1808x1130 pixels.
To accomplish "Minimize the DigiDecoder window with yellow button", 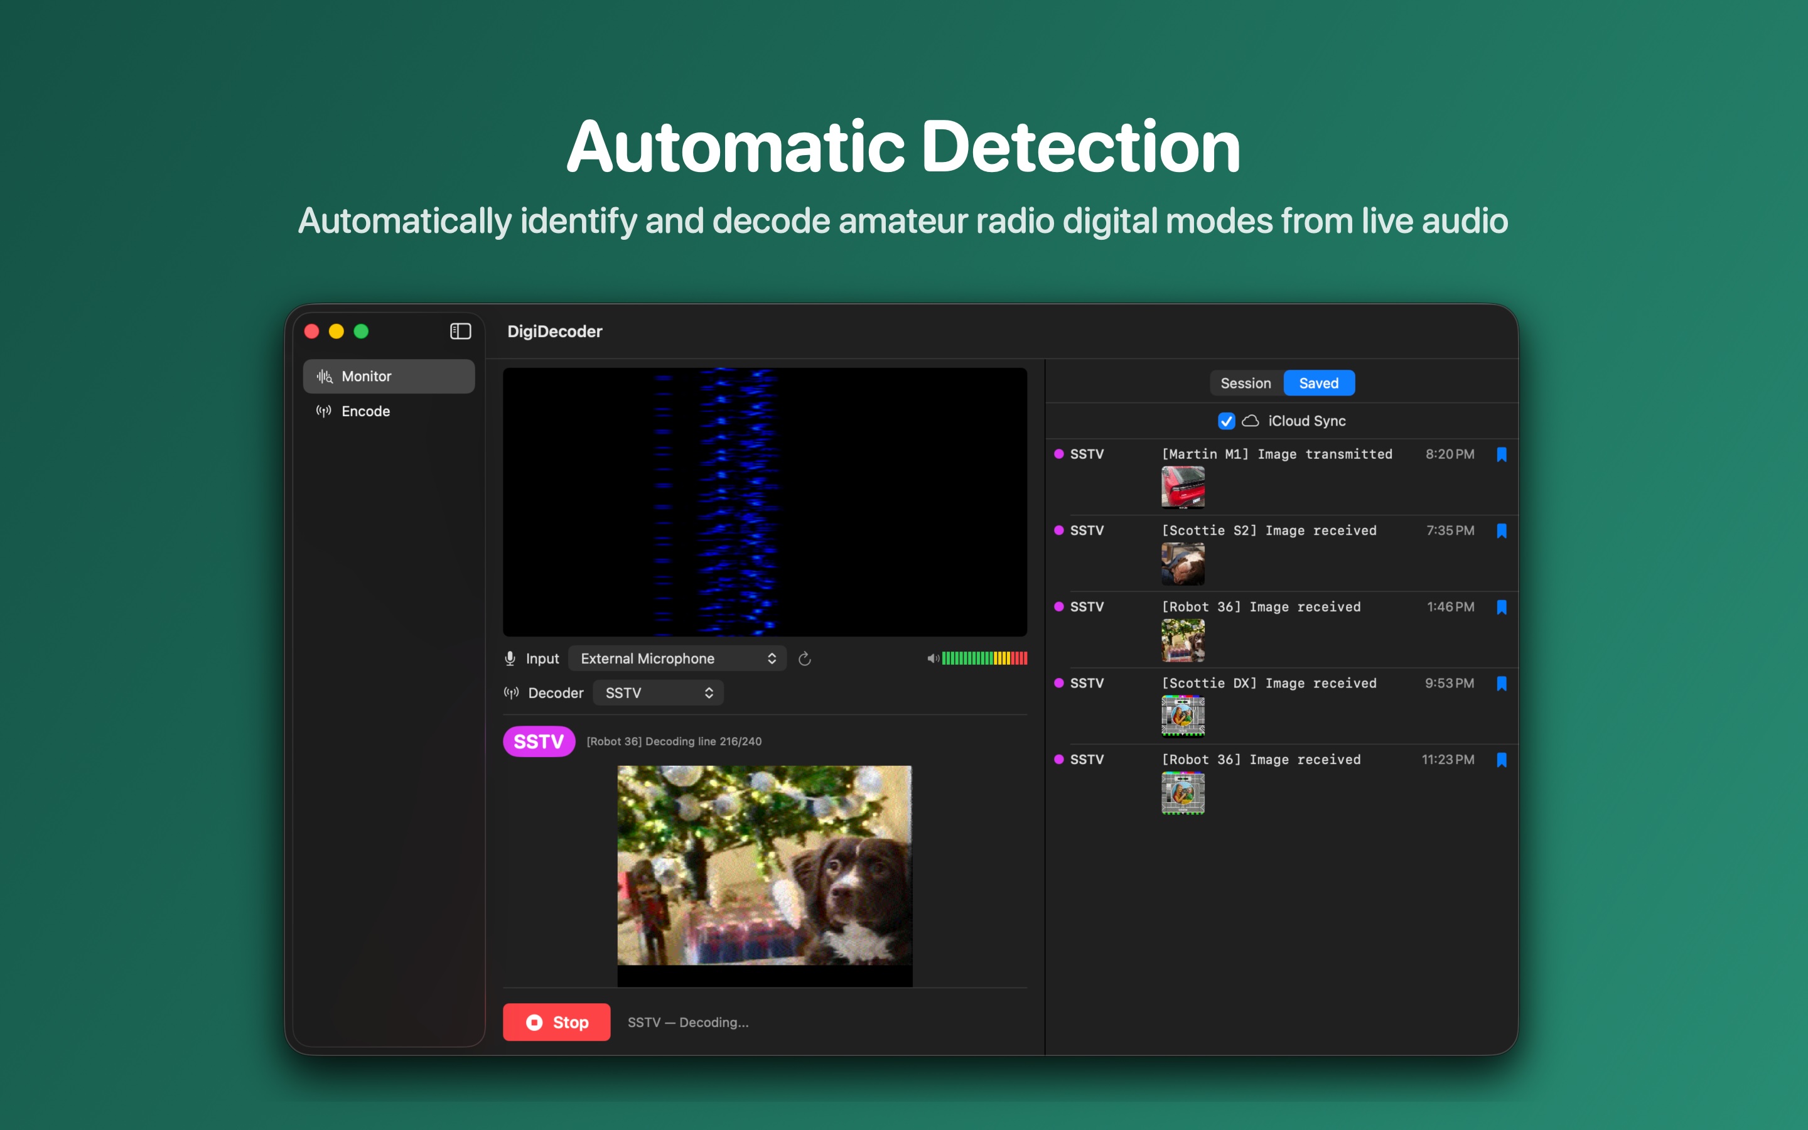I will pyautogui.click(x=336, y=331).
